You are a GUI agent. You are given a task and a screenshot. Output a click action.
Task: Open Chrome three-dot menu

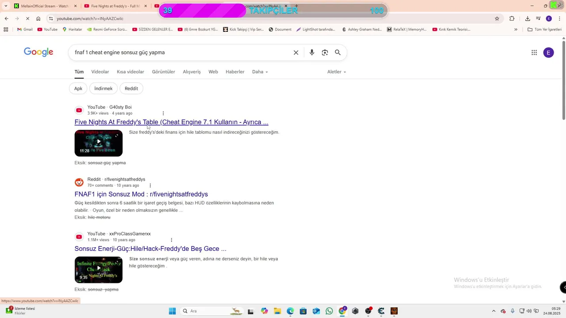click(560, 19)
